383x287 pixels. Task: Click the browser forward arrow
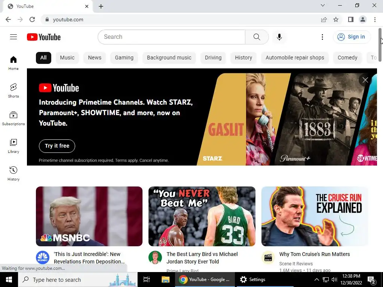(x=20, y=19)
